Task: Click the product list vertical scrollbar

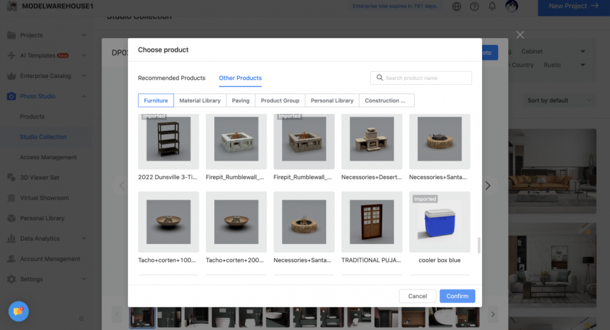Action: click(x=479, y=245)
